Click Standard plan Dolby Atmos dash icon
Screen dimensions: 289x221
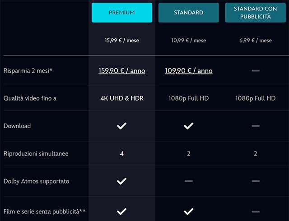coord(188,181)
